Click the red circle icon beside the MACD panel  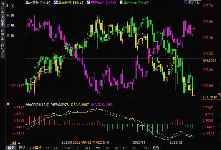(8, 104)
